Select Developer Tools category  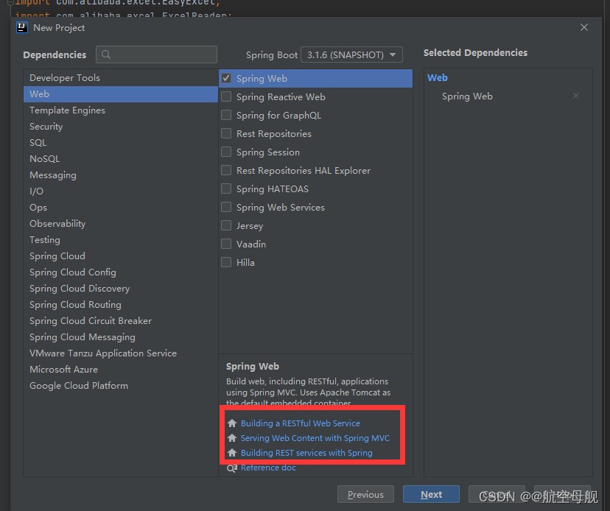pyautogui.click(x=121, y=78)
